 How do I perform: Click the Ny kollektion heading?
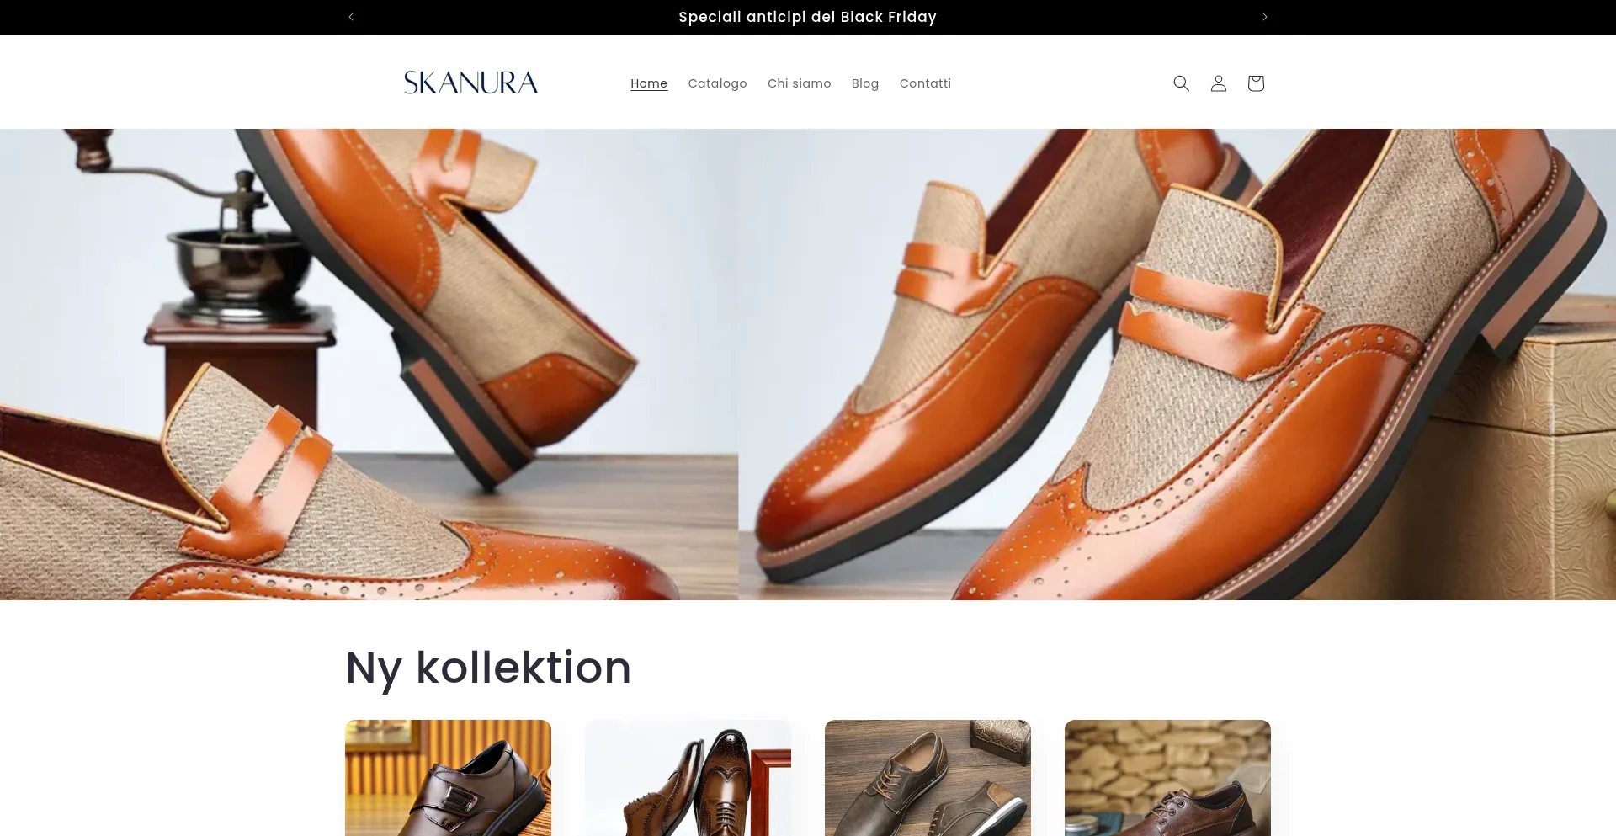coord(488,668)
